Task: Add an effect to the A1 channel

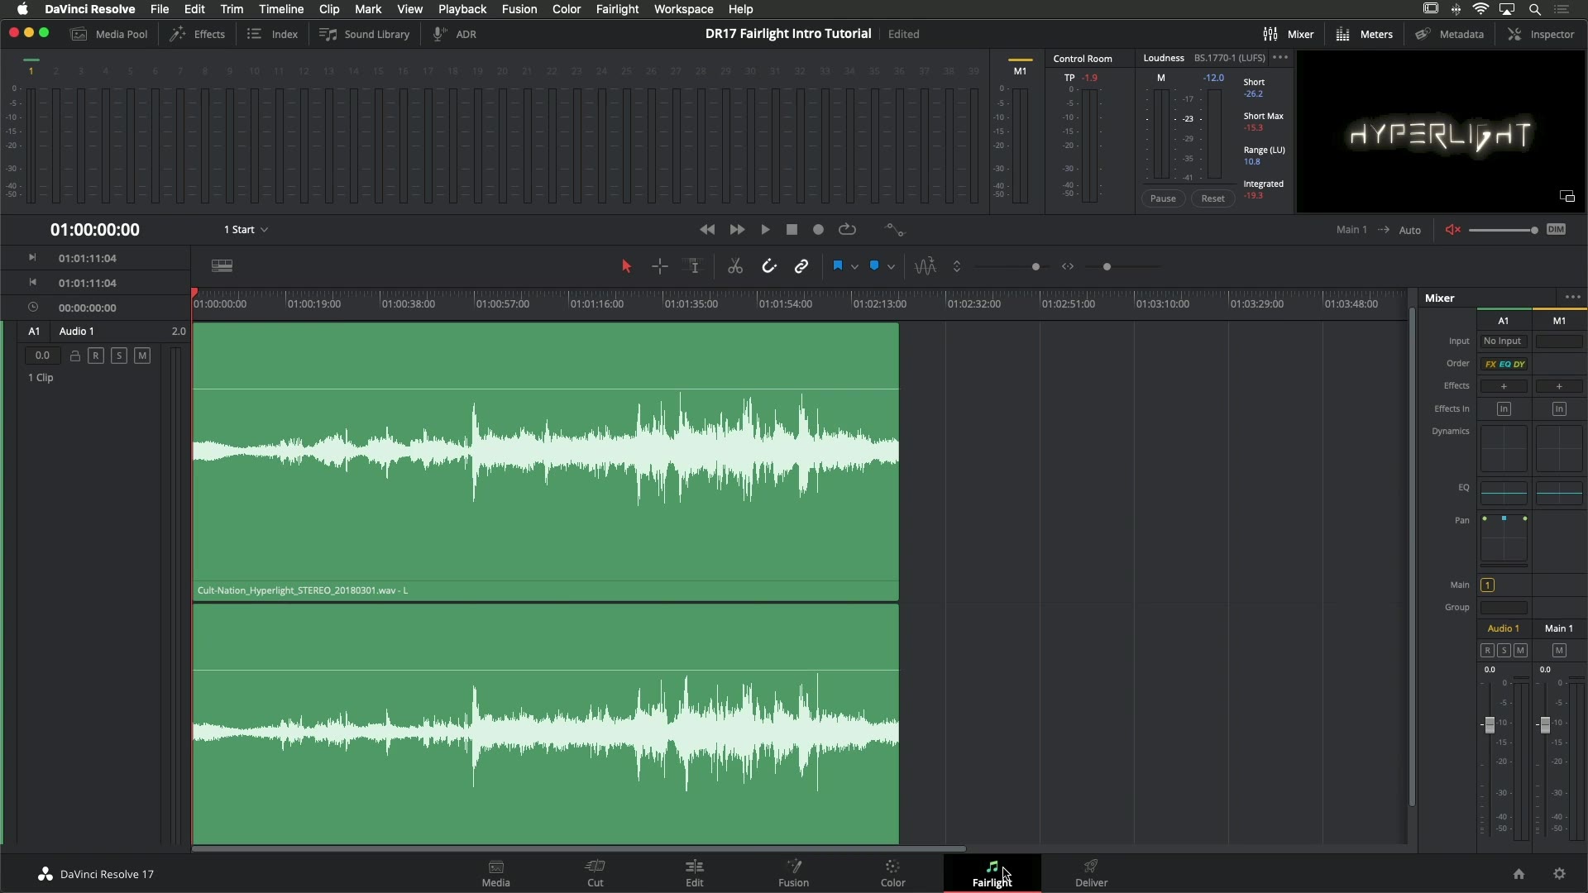Action: pos(1504,386)
